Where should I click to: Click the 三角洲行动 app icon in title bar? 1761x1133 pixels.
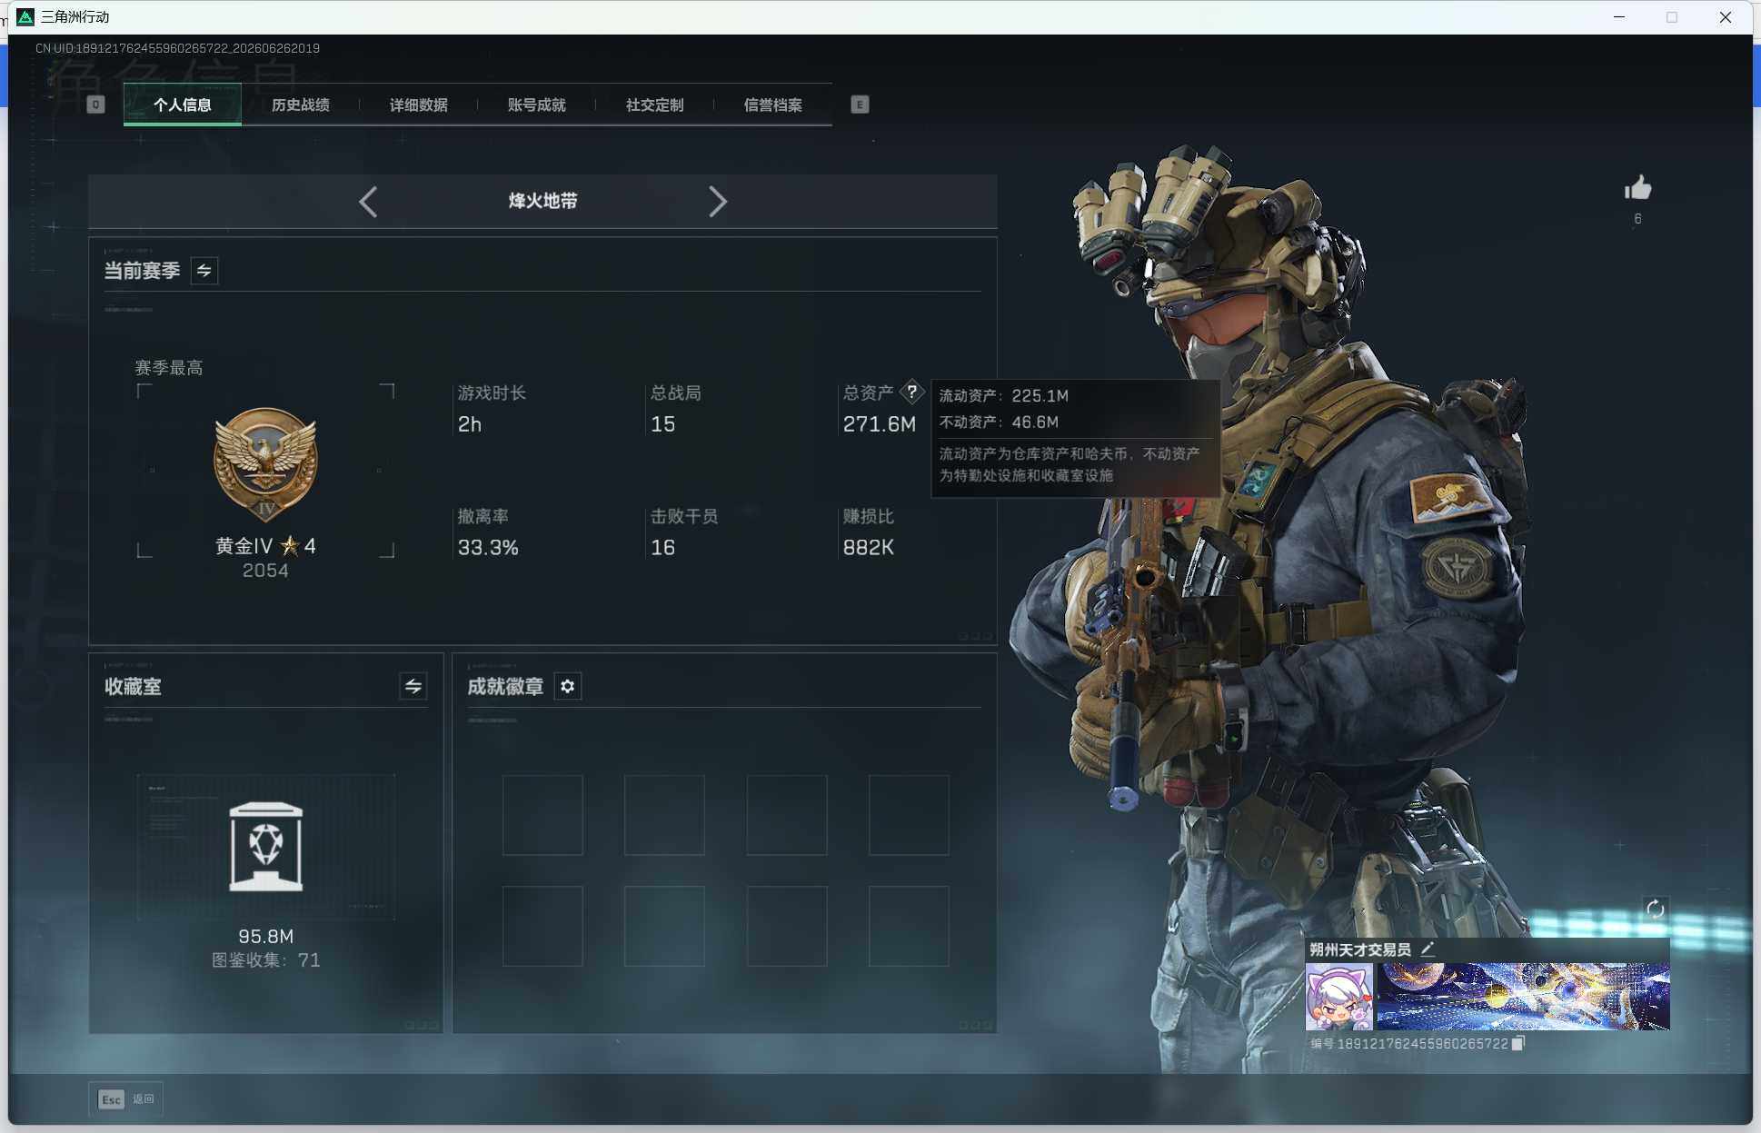(25, 17)
